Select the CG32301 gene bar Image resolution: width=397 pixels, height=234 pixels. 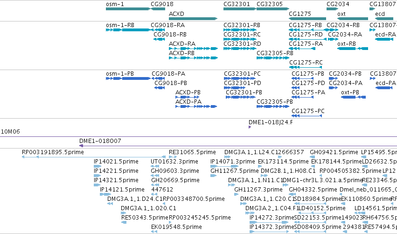[240, 9]
